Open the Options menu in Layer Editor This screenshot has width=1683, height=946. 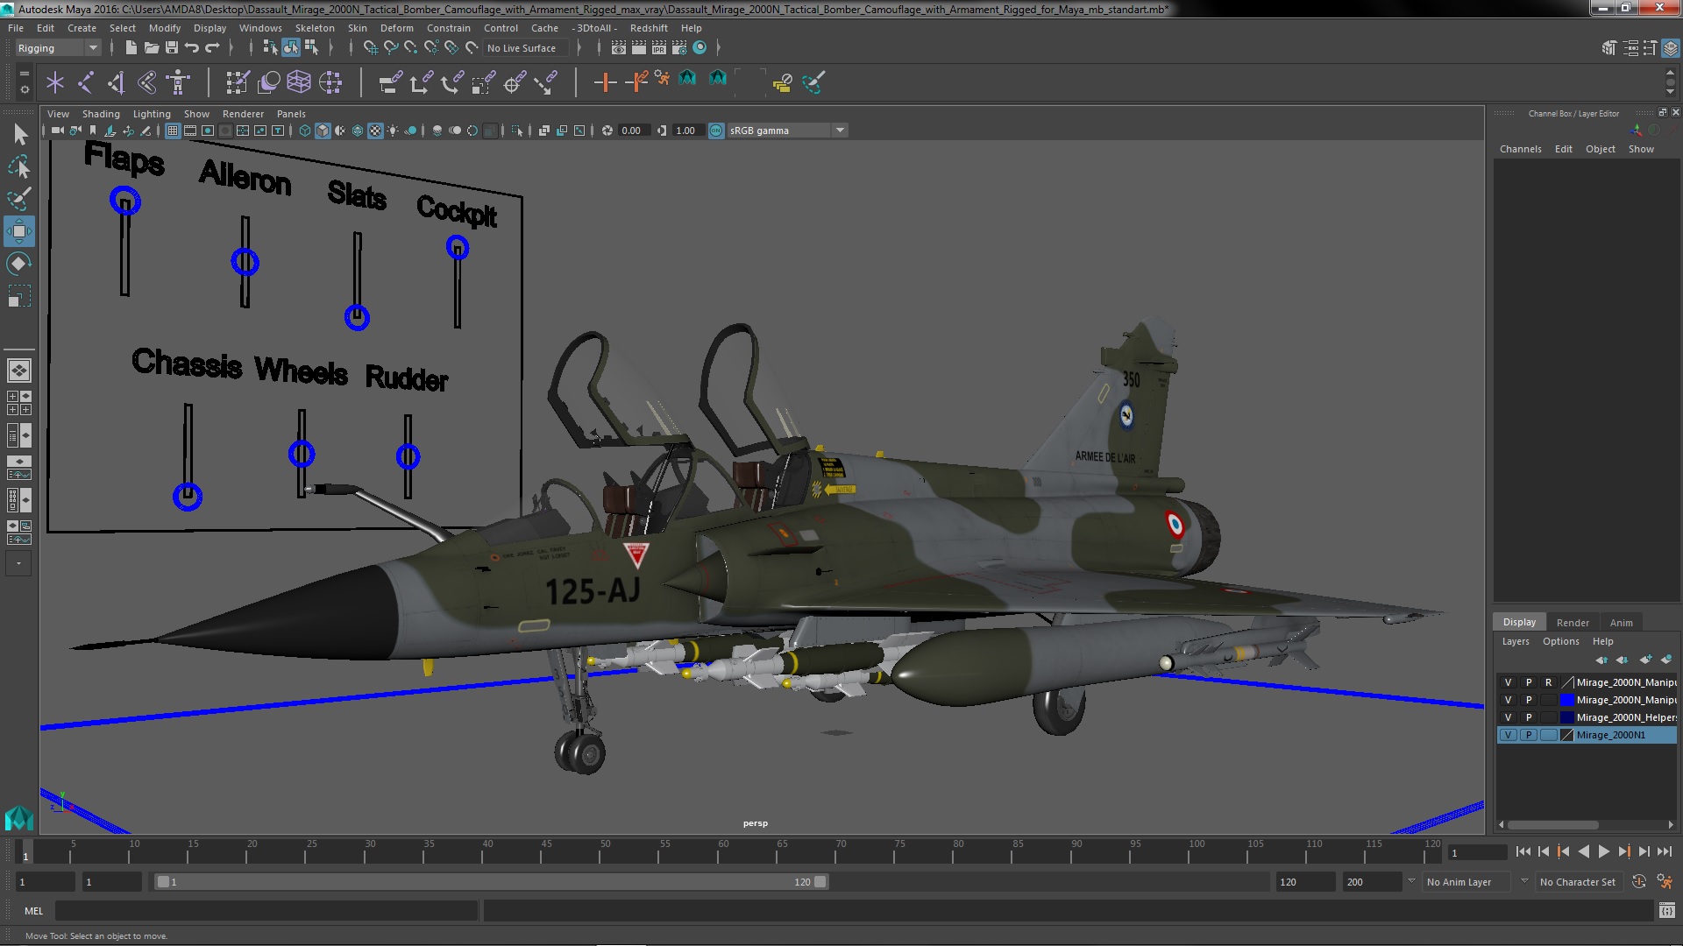(1561, 641)
